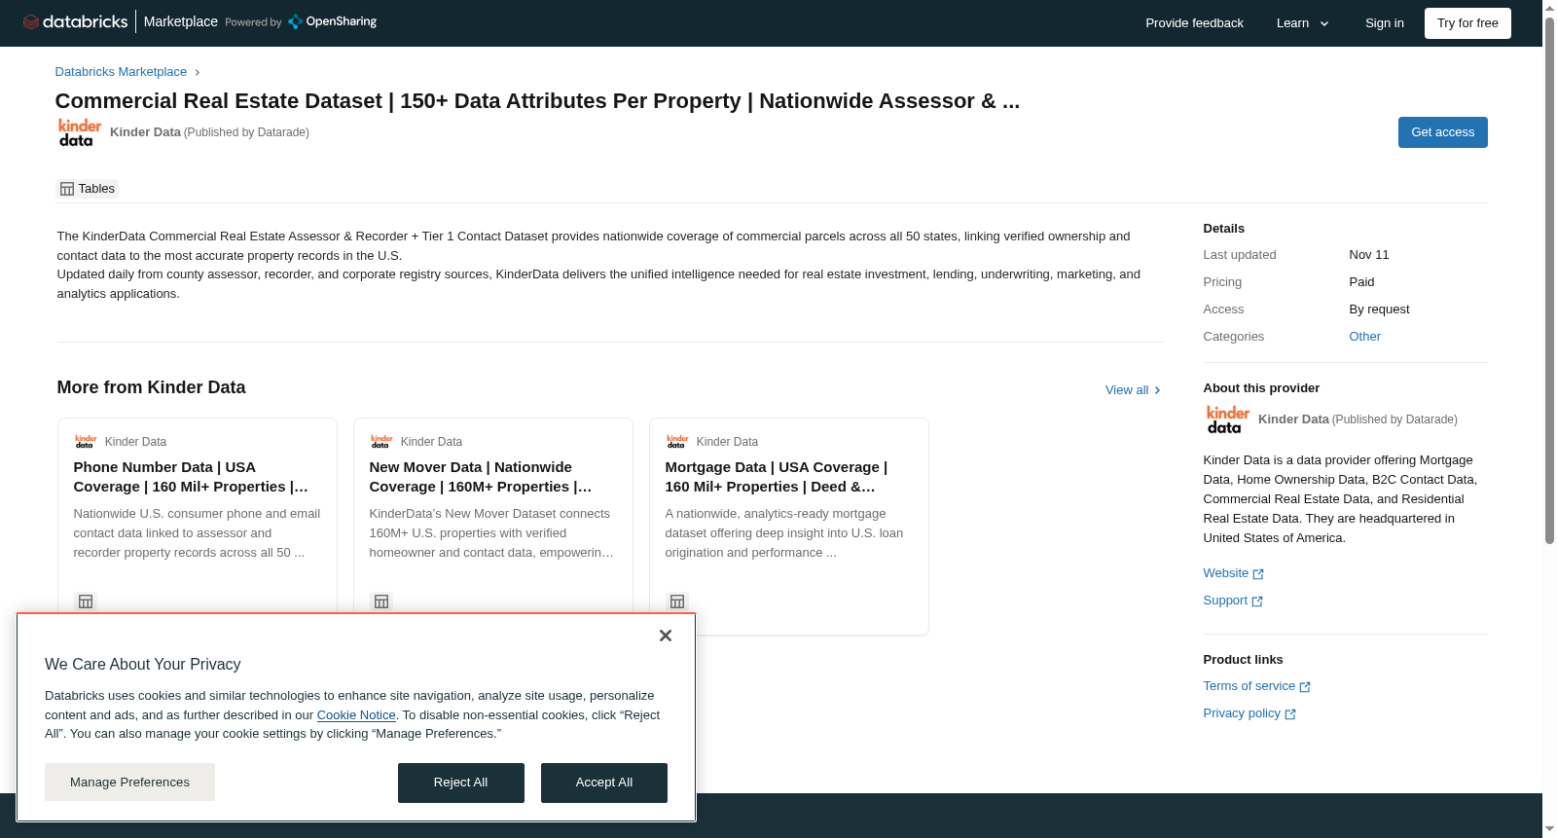Click Accept All cookies

(x=603, y=783)
